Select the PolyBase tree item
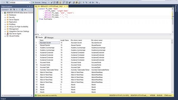The width and height of the screenshot is (178, 100). coord(12,24)
